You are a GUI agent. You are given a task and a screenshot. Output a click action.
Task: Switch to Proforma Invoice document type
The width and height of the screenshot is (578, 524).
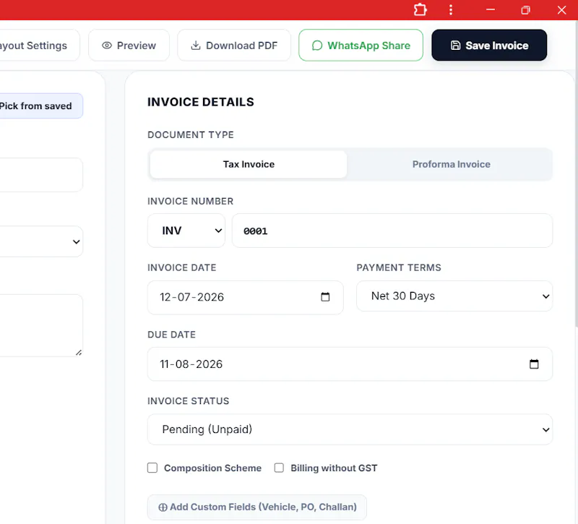(x=451, y=164)
